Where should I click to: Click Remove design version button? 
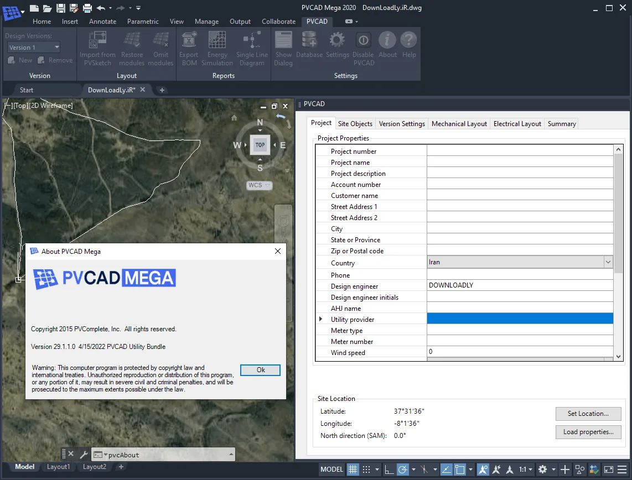(55, 60)
